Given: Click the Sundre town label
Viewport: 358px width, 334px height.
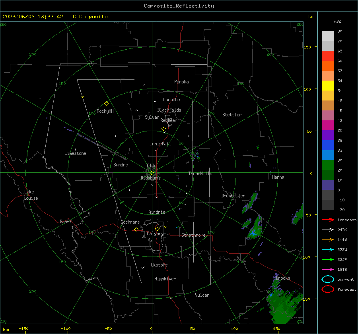Looking at the screenshot, I should (121, 165).
